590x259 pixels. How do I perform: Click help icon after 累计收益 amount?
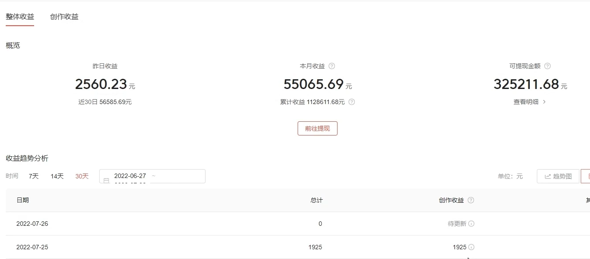(x=352, y=102)
